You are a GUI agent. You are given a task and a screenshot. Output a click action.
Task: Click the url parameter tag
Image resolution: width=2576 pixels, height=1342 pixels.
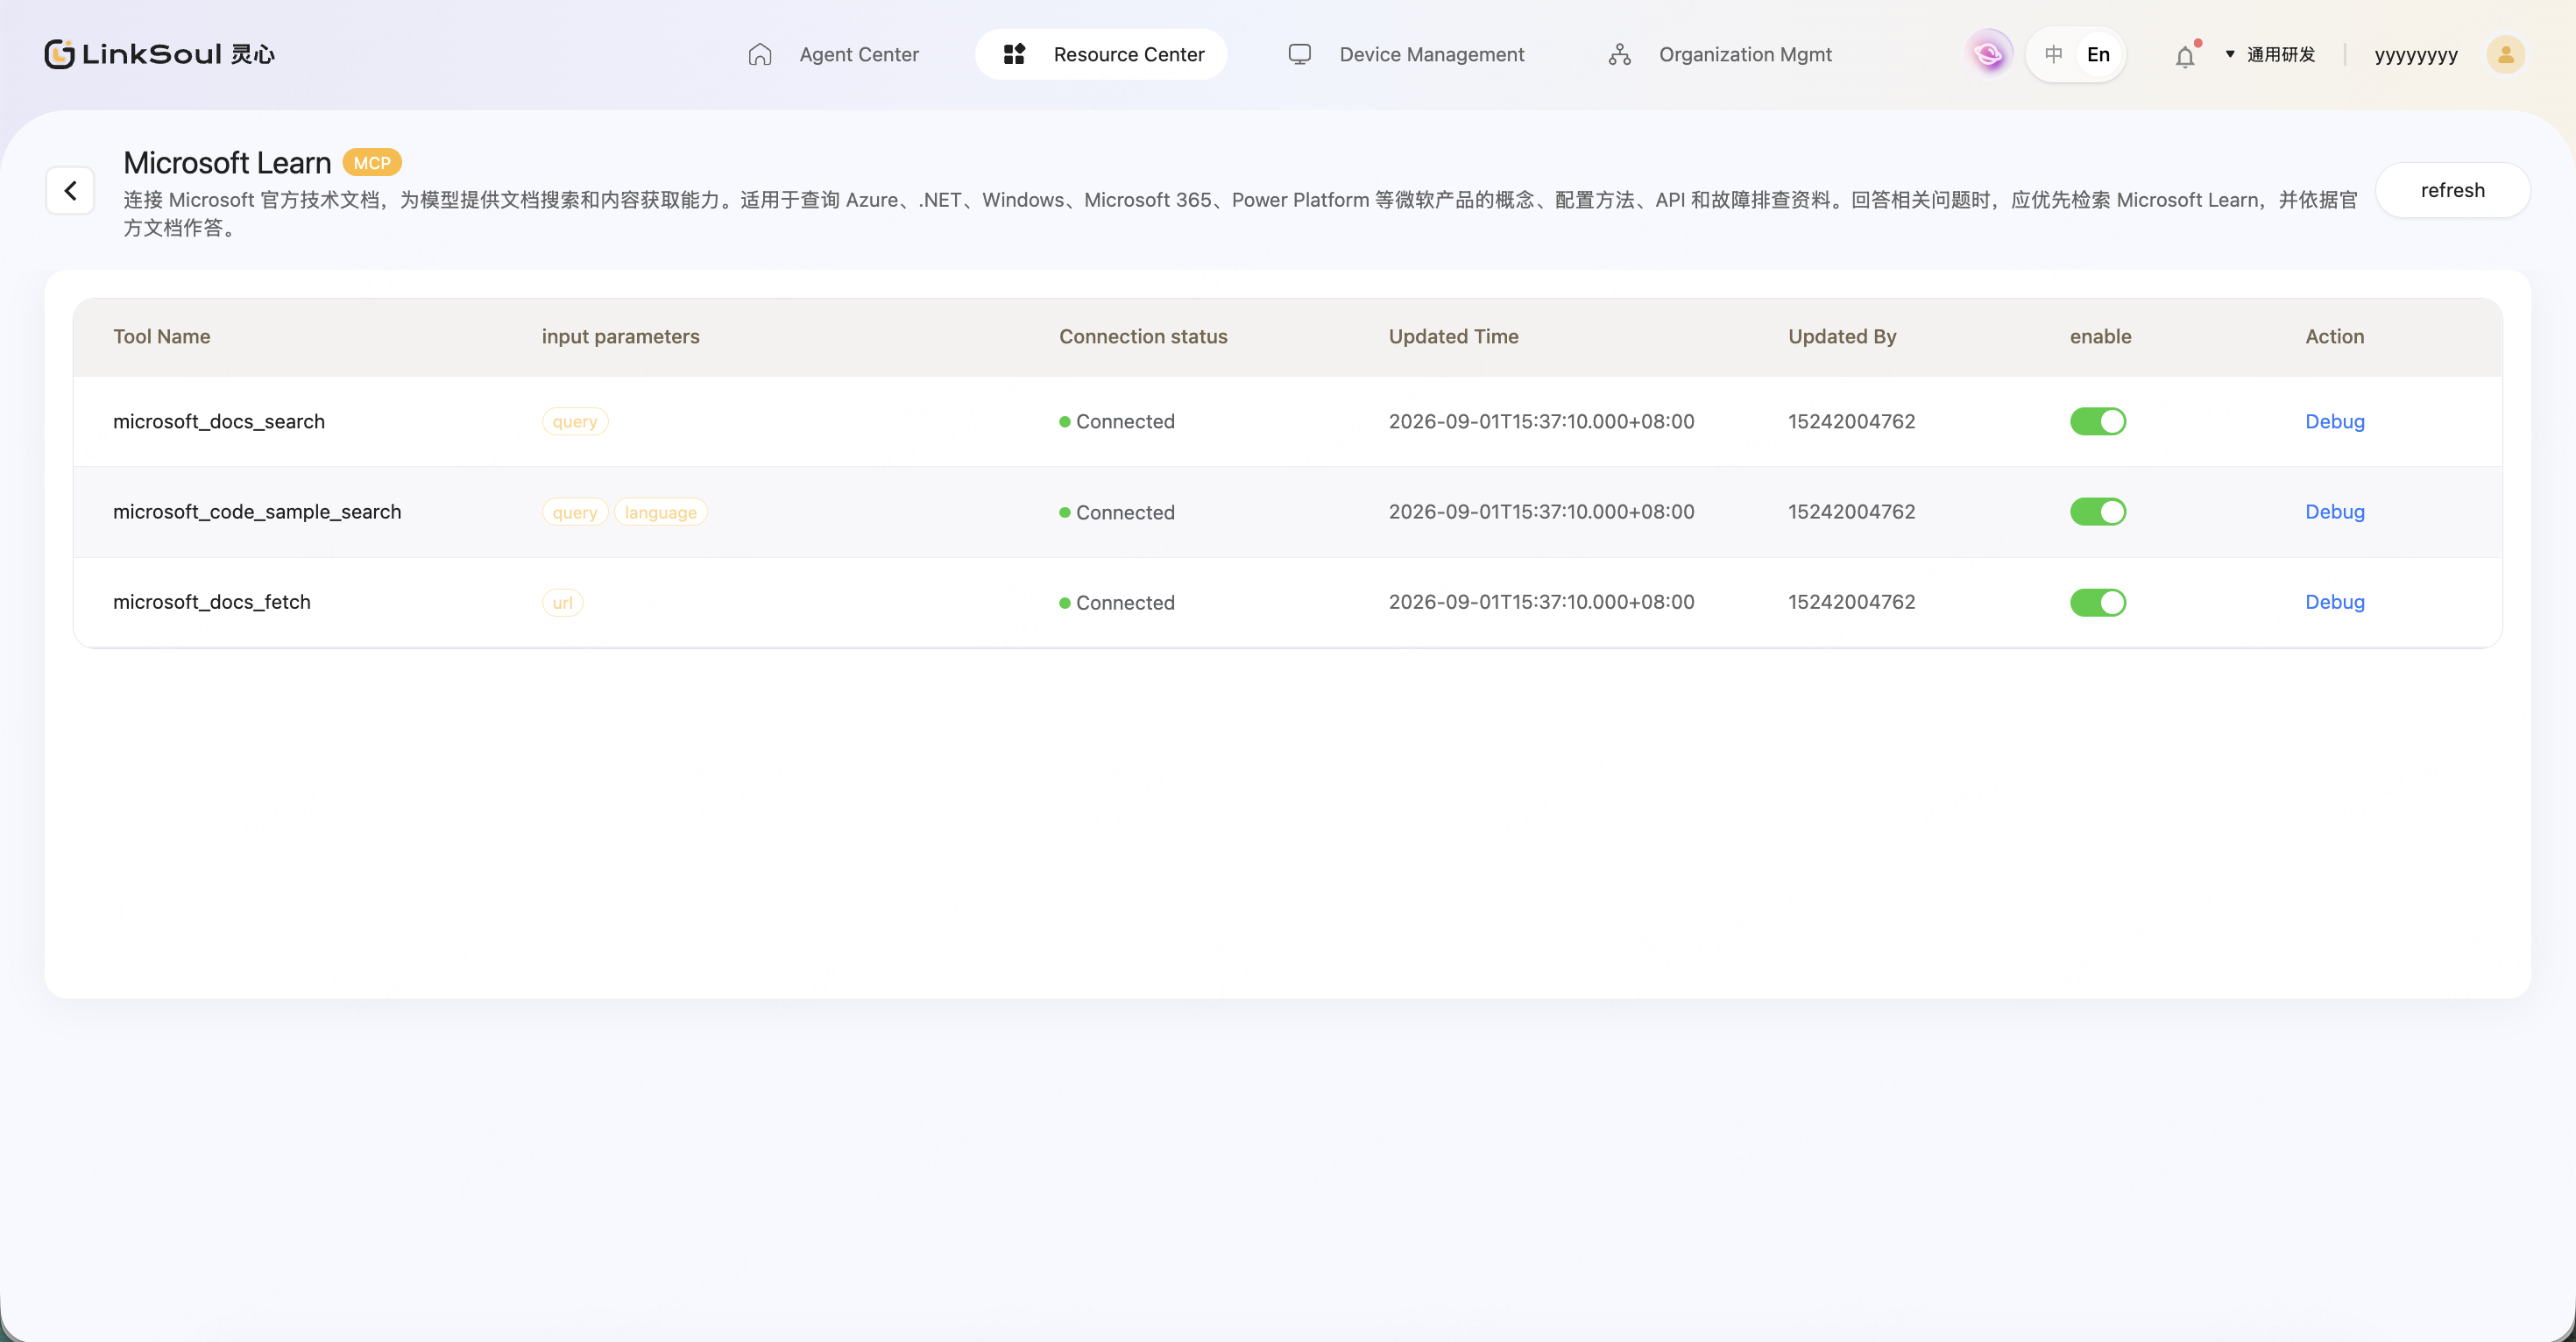(562, 602)
